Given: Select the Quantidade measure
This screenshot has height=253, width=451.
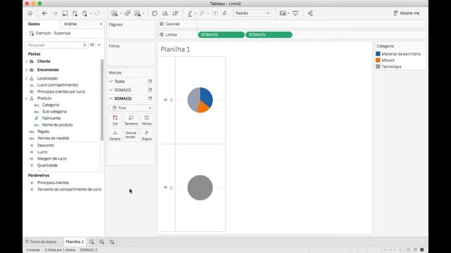Looking at the screenshot, I should 47,165.
